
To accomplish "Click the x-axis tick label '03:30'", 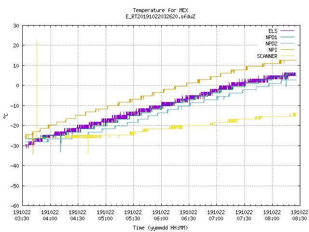I will tap(22, 218).
